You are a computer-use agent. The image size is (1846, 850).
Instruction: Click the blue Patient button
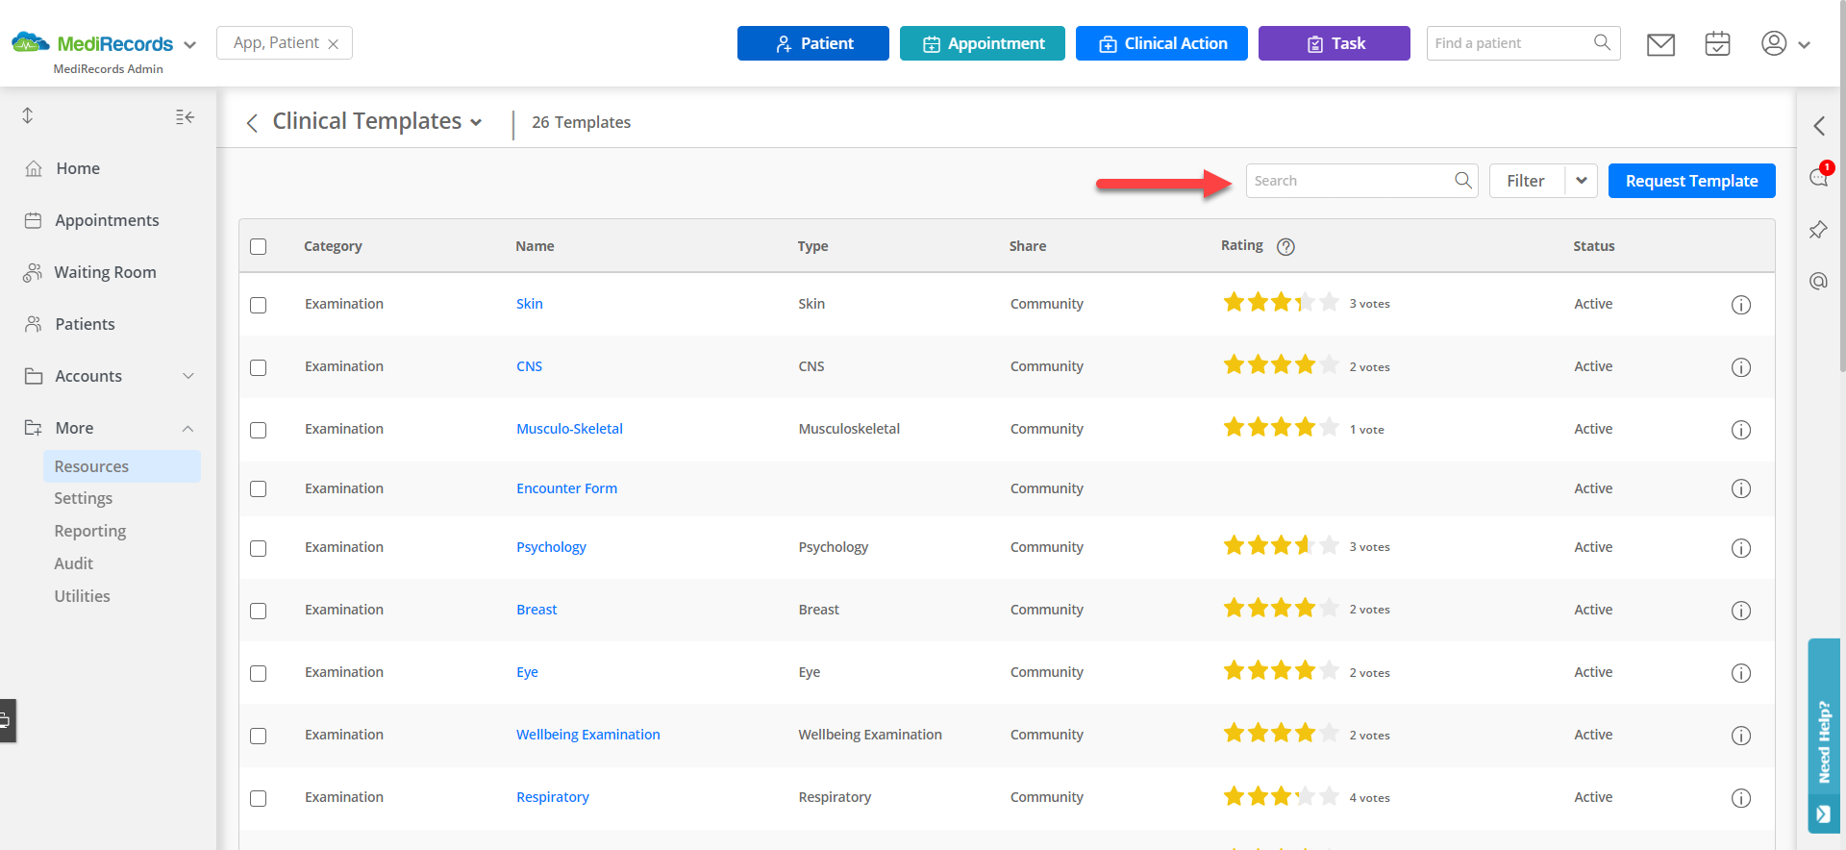(813, 43)
